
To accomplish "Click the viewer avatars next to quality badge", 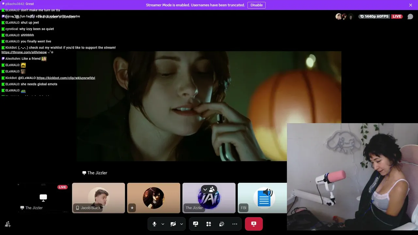I will coord(345,17).
